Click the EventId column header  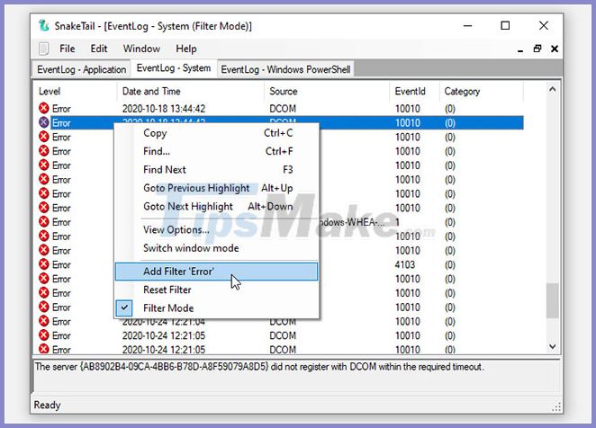[415, 91]
